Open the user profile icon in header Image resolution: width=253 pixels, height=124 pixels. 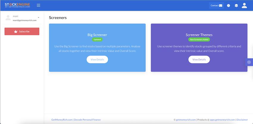tap(244, 5)
